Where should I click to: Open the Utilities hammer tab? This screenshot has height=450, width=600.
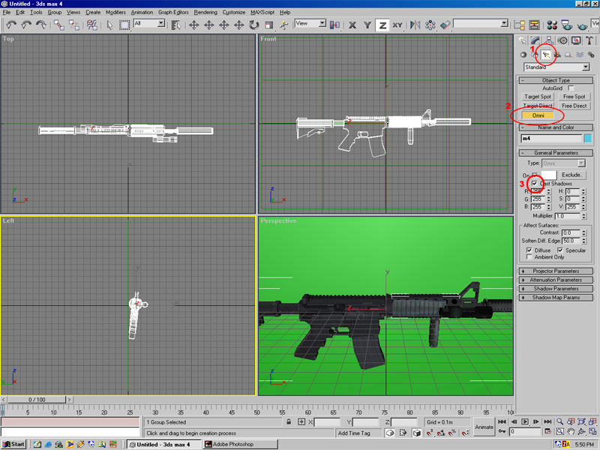coord(589,40)
